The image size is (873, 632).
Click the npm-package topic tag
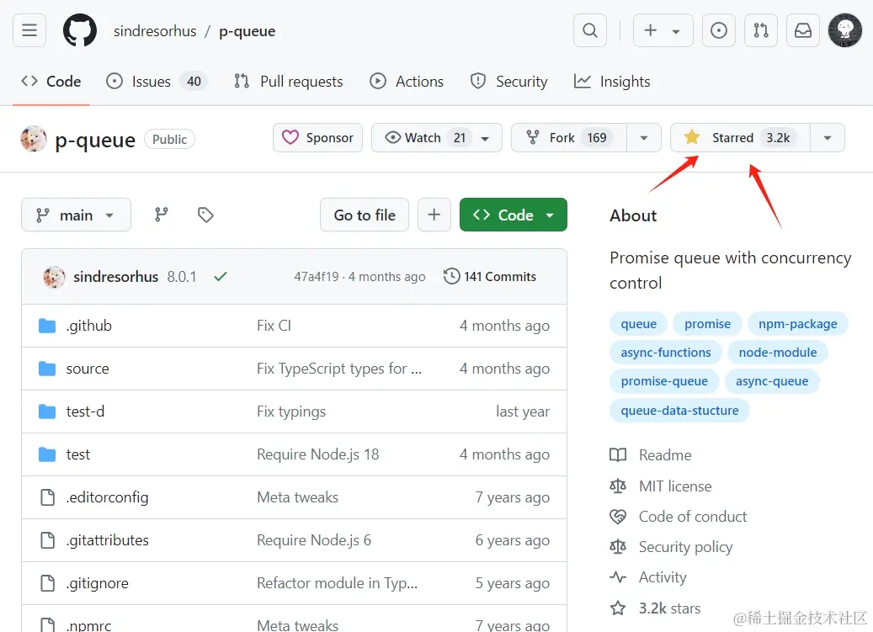click(x=797, y=324)
